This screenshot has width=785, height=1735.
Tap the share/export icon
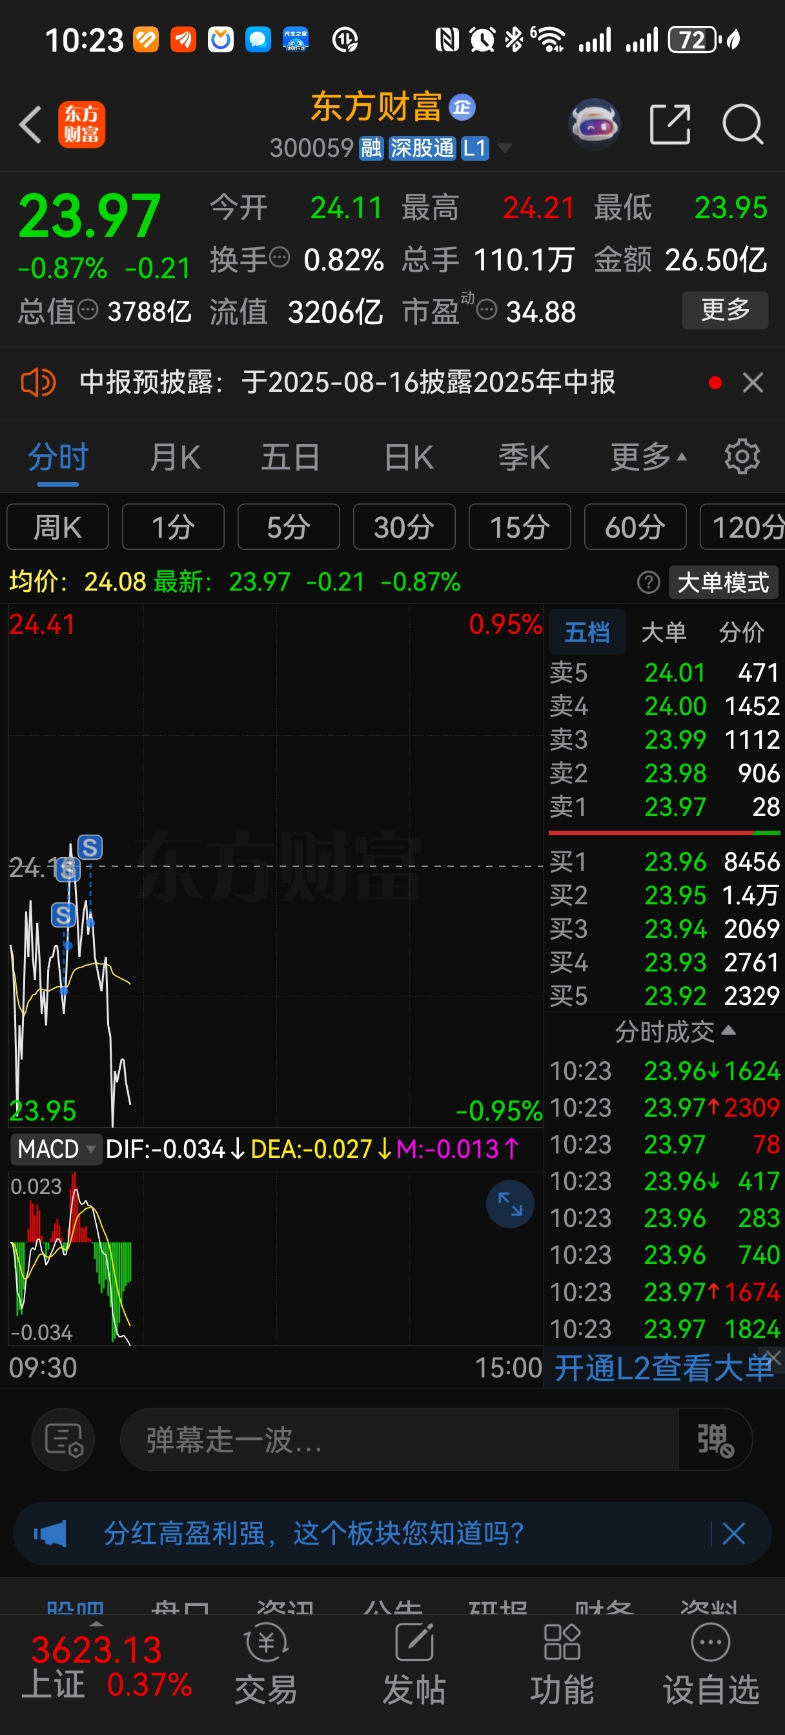coord(670,125)
